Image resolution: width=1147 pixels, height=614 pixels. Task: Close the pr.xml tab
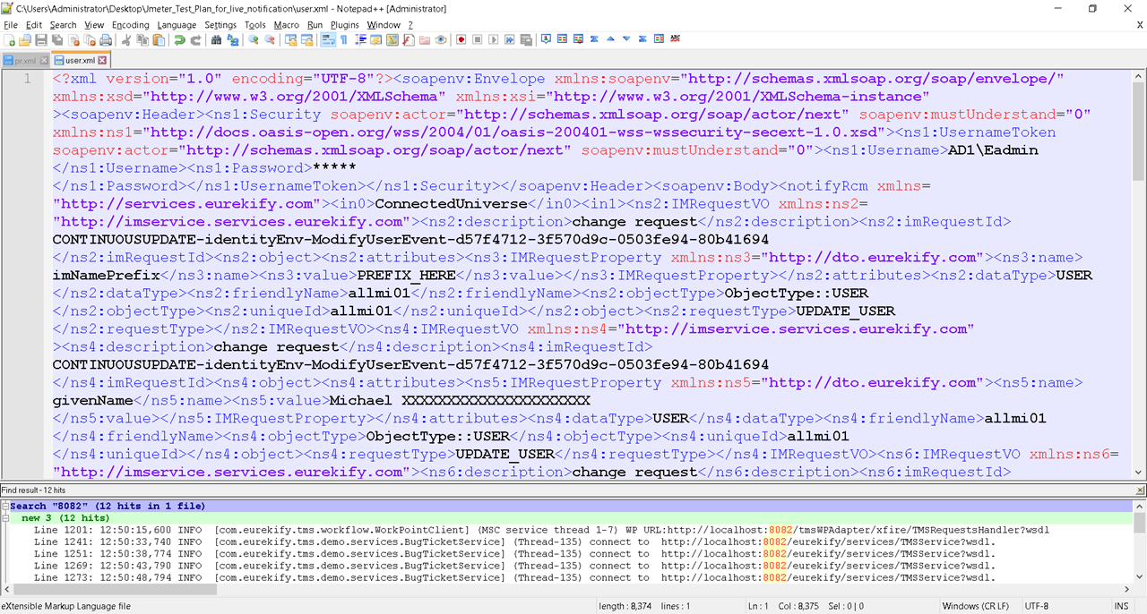[44, 61]
